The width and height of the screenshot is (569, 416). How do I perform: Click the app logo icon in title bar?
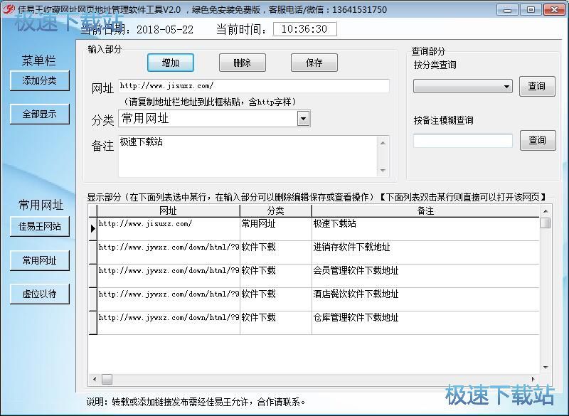pos(9,9)
